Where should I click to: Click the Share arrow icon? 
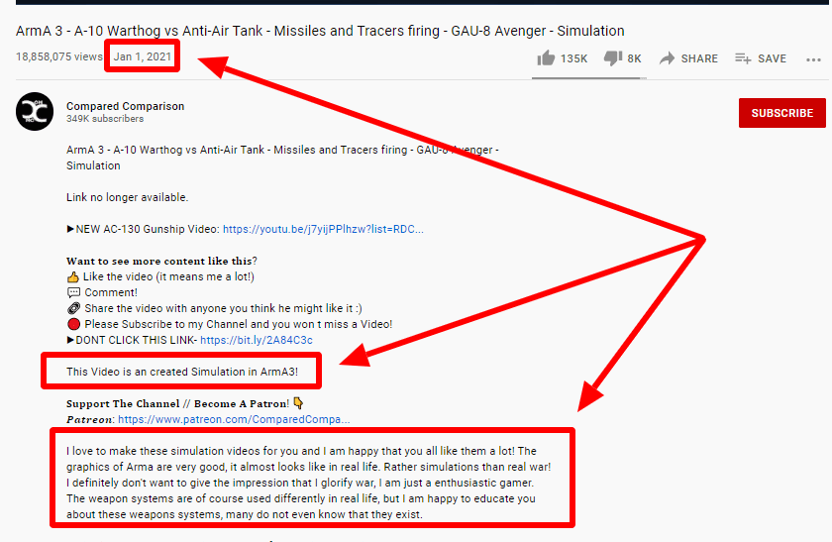click(x=668, y=58)
